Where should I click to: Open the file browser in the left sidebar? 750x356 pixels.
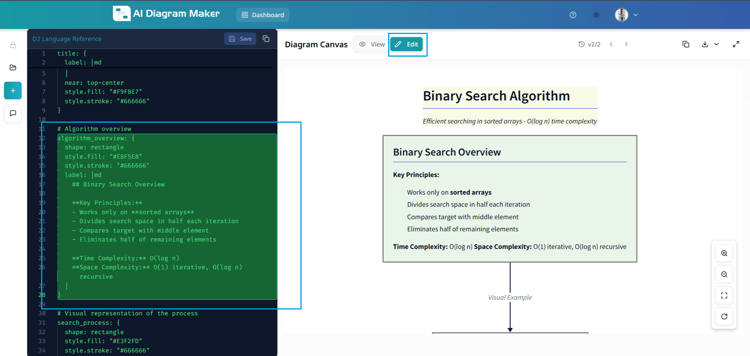point(13,67)
